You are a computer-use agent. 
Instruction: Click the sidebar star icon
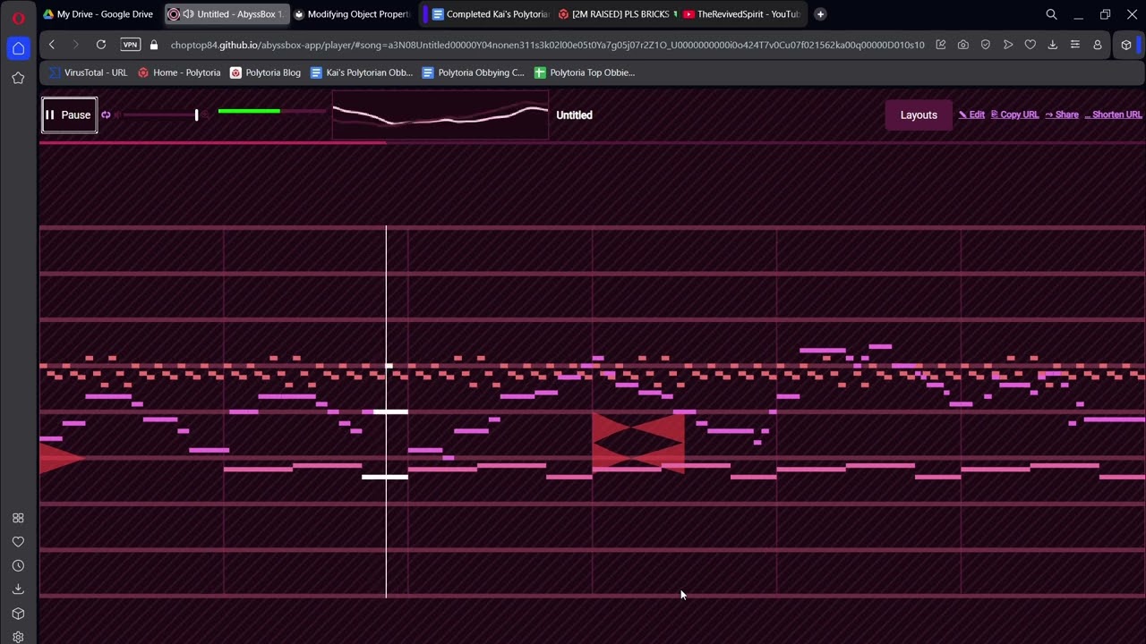18,79
